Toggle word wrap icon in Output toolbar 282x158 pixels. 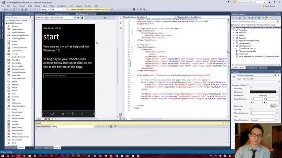(115, 126)
